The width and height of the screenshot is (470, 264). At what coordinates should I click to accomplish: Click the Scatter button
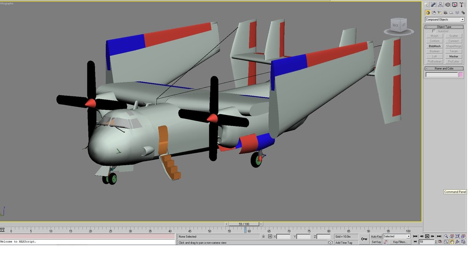454,36
